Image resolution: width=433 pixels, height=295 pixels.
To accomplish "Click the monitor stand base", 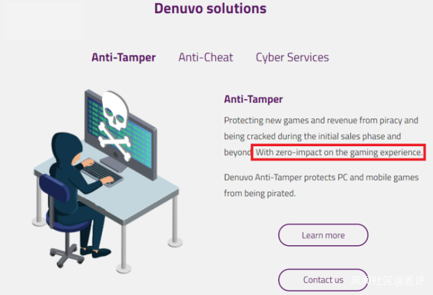I will [x=113, y=165].
